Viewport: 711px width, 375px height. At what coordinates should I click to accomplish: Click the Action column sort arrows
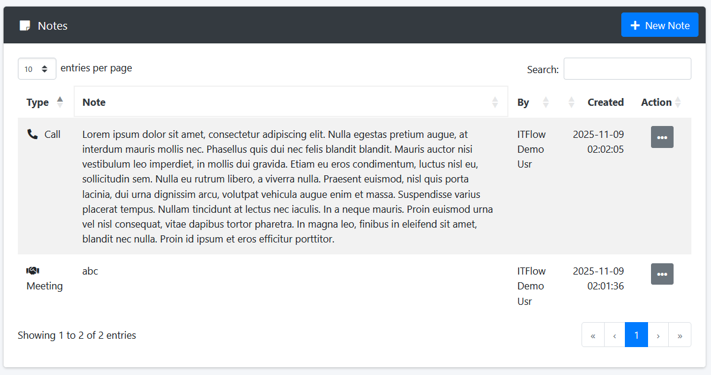(x=678, y=102)
